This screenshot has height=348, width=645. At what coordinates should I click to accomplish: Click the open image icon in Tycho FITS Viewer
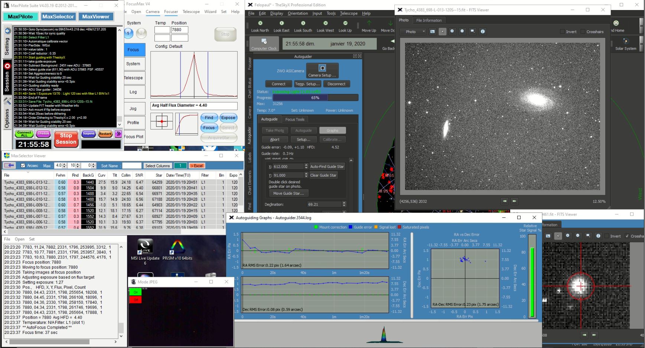pyautogui.click(x=432, y=32)
